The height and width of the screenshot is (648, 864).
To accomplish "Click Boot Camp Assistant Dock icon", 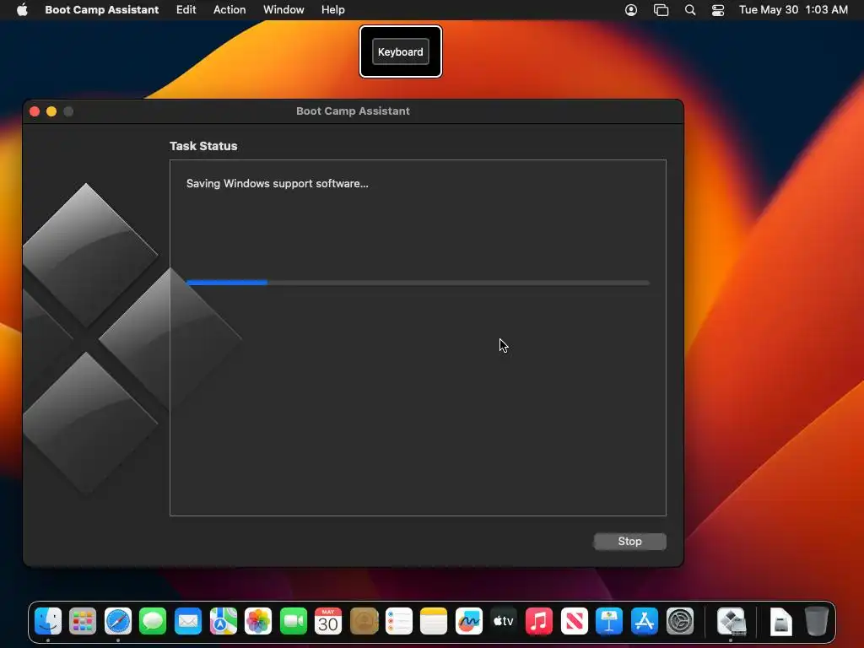I will 732,622.
